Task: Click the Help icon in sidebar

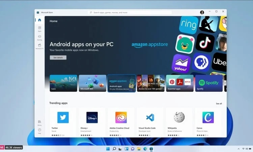Action: point(39,131)
